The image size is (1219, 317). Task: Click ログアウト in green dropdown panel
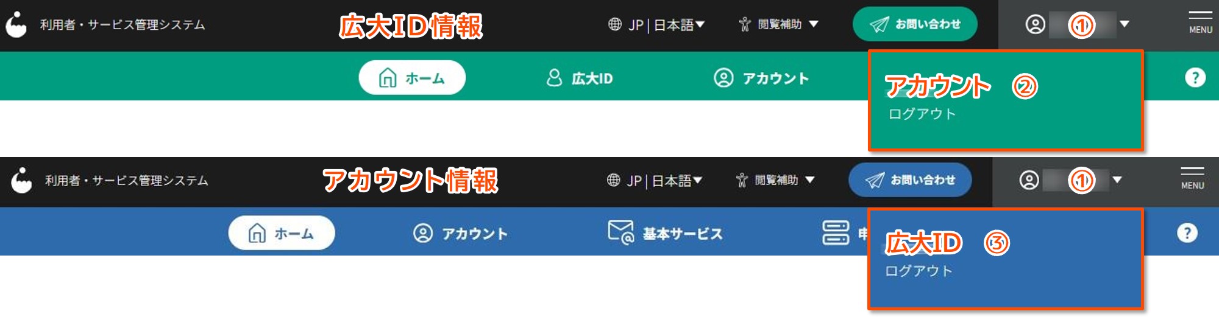(x=922, y=114)
